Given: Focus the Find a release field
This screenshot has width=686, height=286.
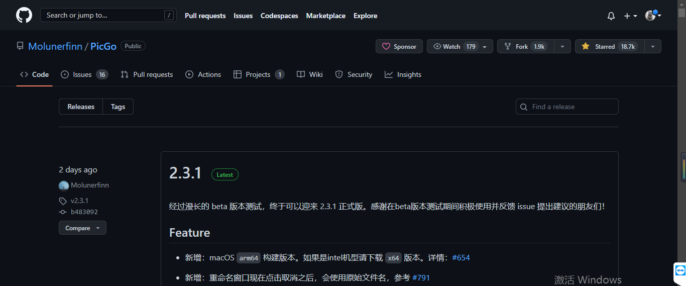Looking at the screenshot, I should pos(567,107).
